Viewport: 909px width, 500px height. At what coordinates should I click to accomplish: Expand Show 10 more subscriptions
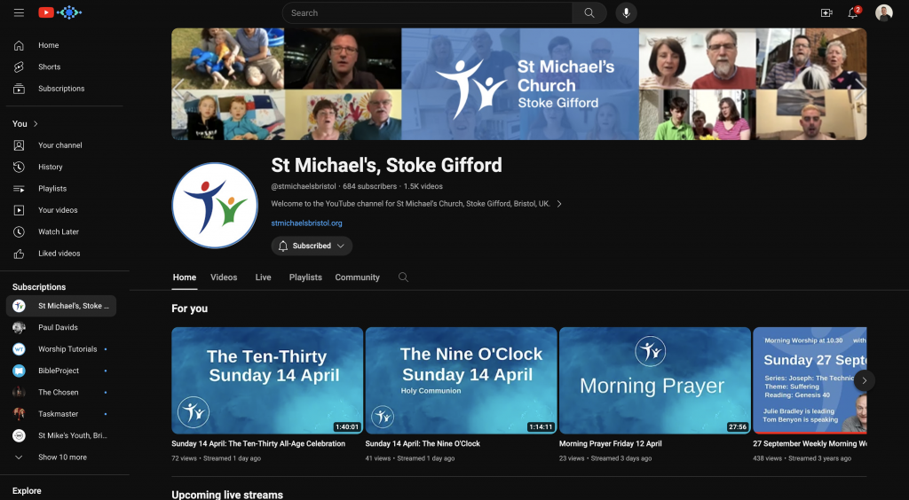pos(61,457)
